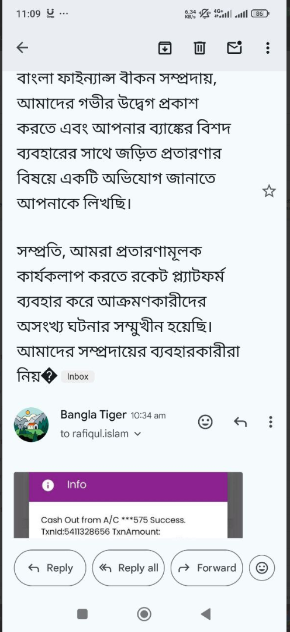Image resolution: width=290 pixels, height=632 pixels.
Task: Tap the Reply button at the bottom
Action: [50, 568]
